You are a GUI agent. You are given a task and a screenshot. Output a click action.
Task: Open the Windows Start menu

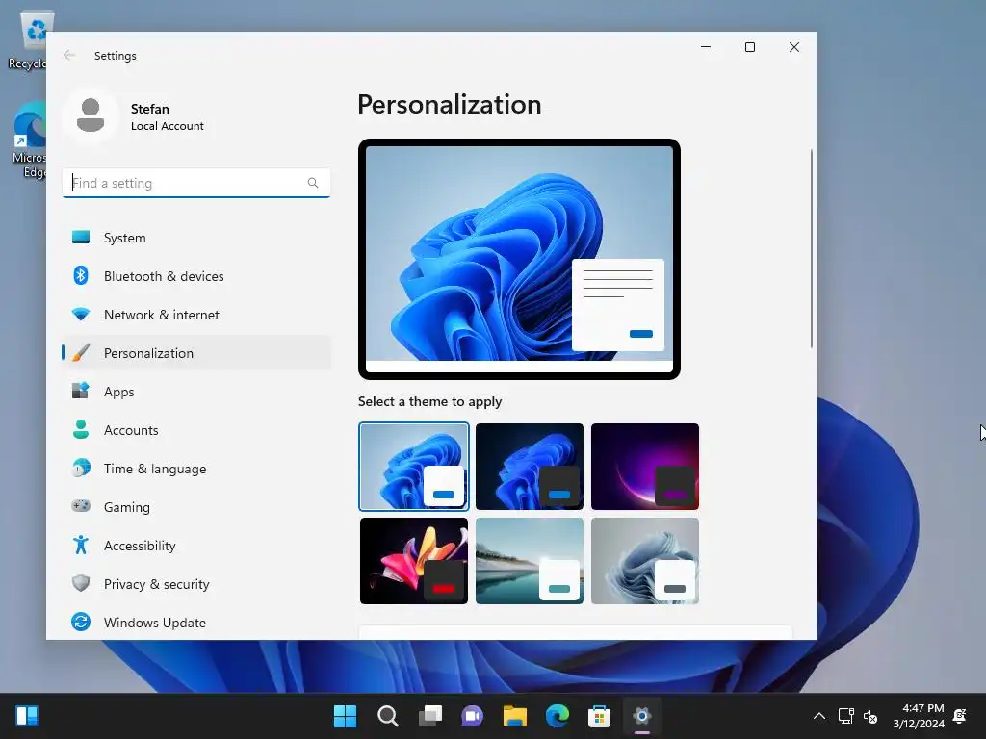tap(345, 716)
